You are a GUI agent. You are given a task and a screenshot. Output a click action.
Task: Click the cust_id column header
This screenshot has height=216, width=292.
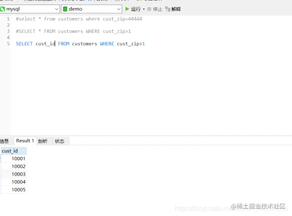click(14, 151)
